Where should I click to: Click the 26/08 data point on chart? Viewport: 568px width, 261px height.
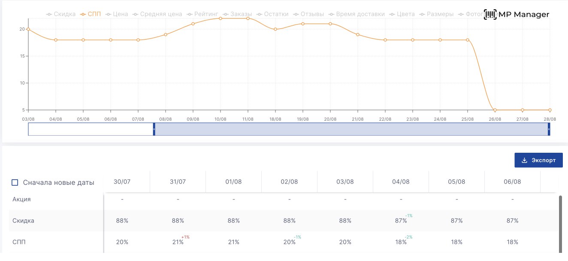(x=495, y=110)
